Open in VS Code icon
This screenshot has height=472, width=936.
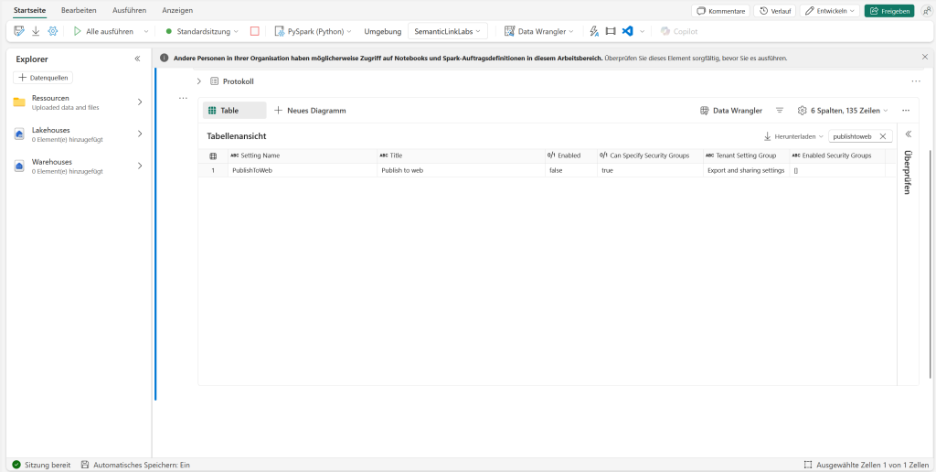(x=627, y=31)
